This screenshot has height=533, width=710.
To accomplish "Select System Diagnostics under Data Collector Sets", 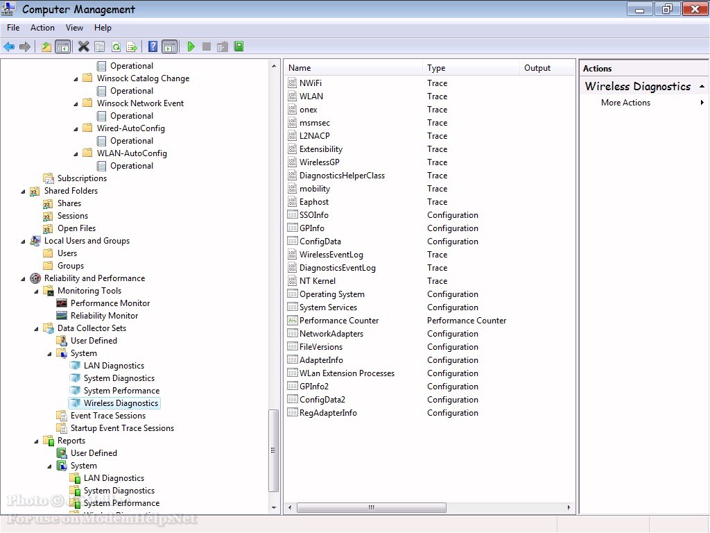I will tap(119, 378).
